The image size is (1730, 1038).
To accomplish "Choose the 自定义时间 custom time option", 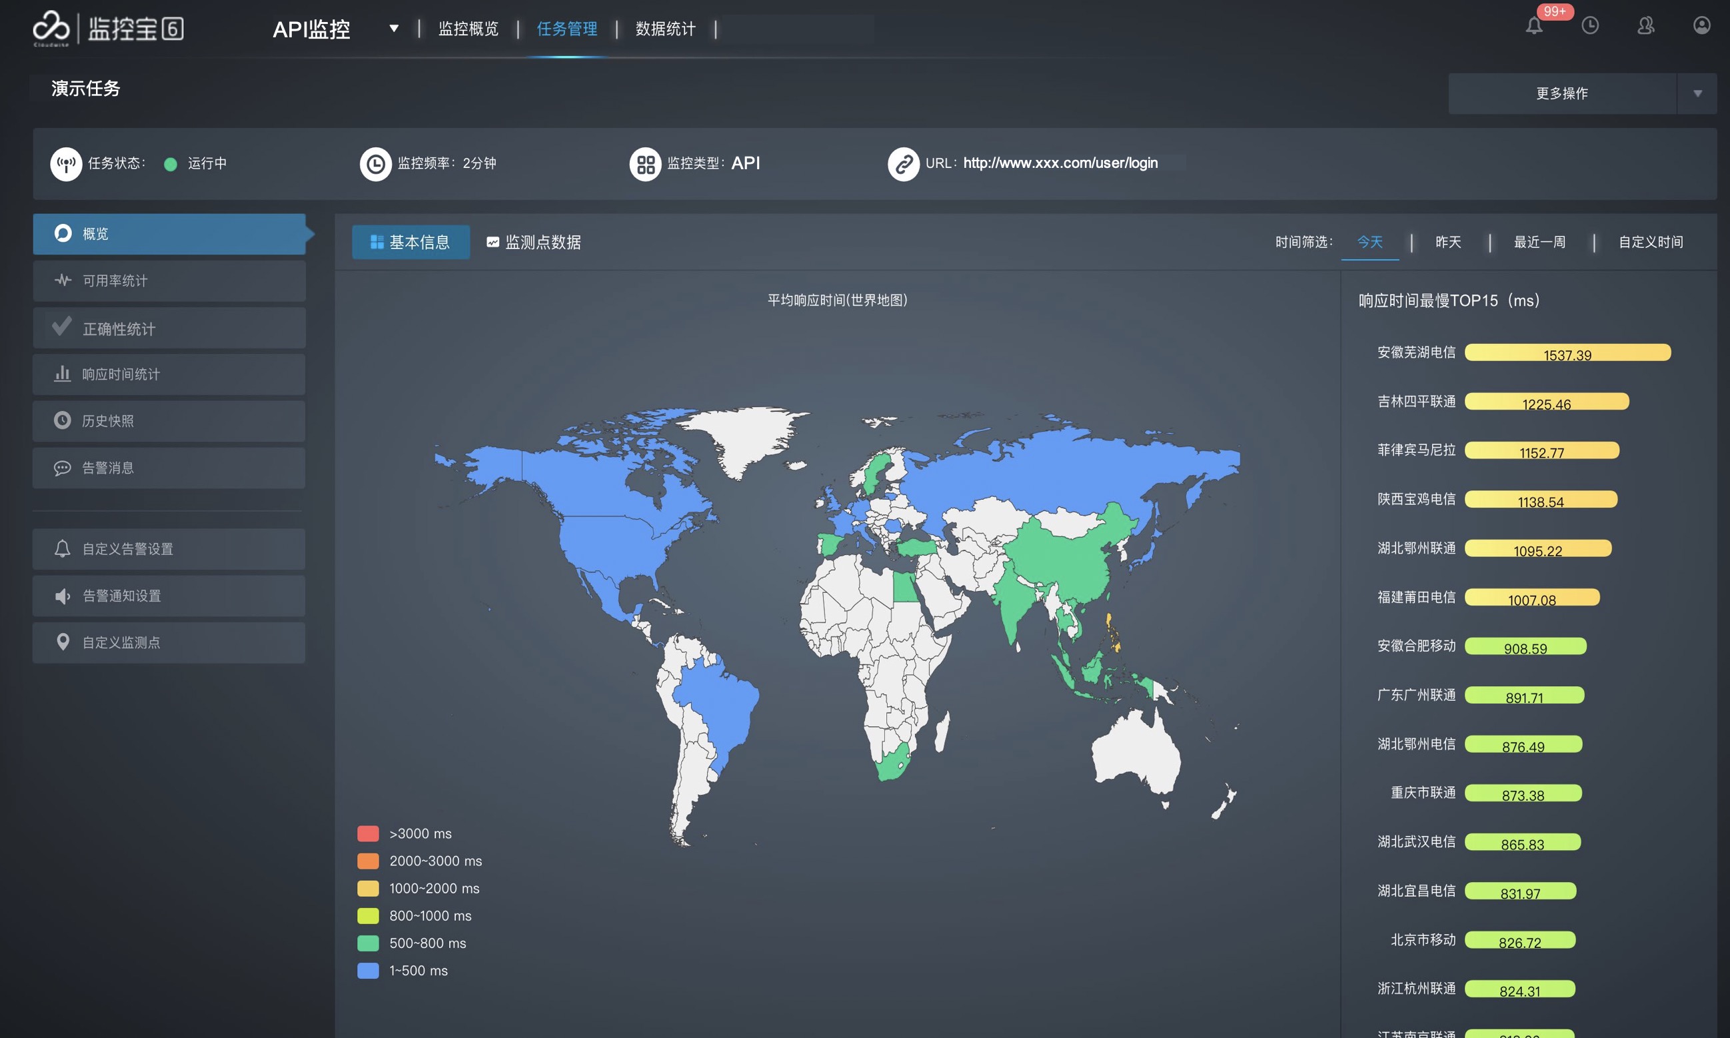I will click(1650, 242).
